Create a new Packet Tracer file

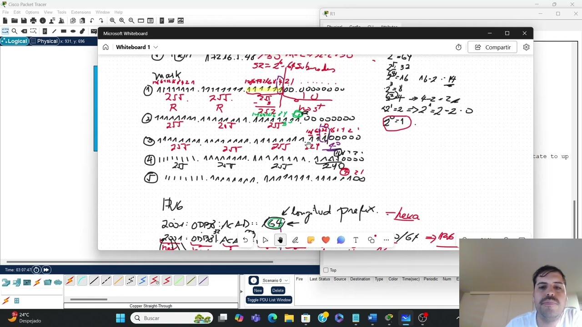pyautogui.click(x=5, y=20)
